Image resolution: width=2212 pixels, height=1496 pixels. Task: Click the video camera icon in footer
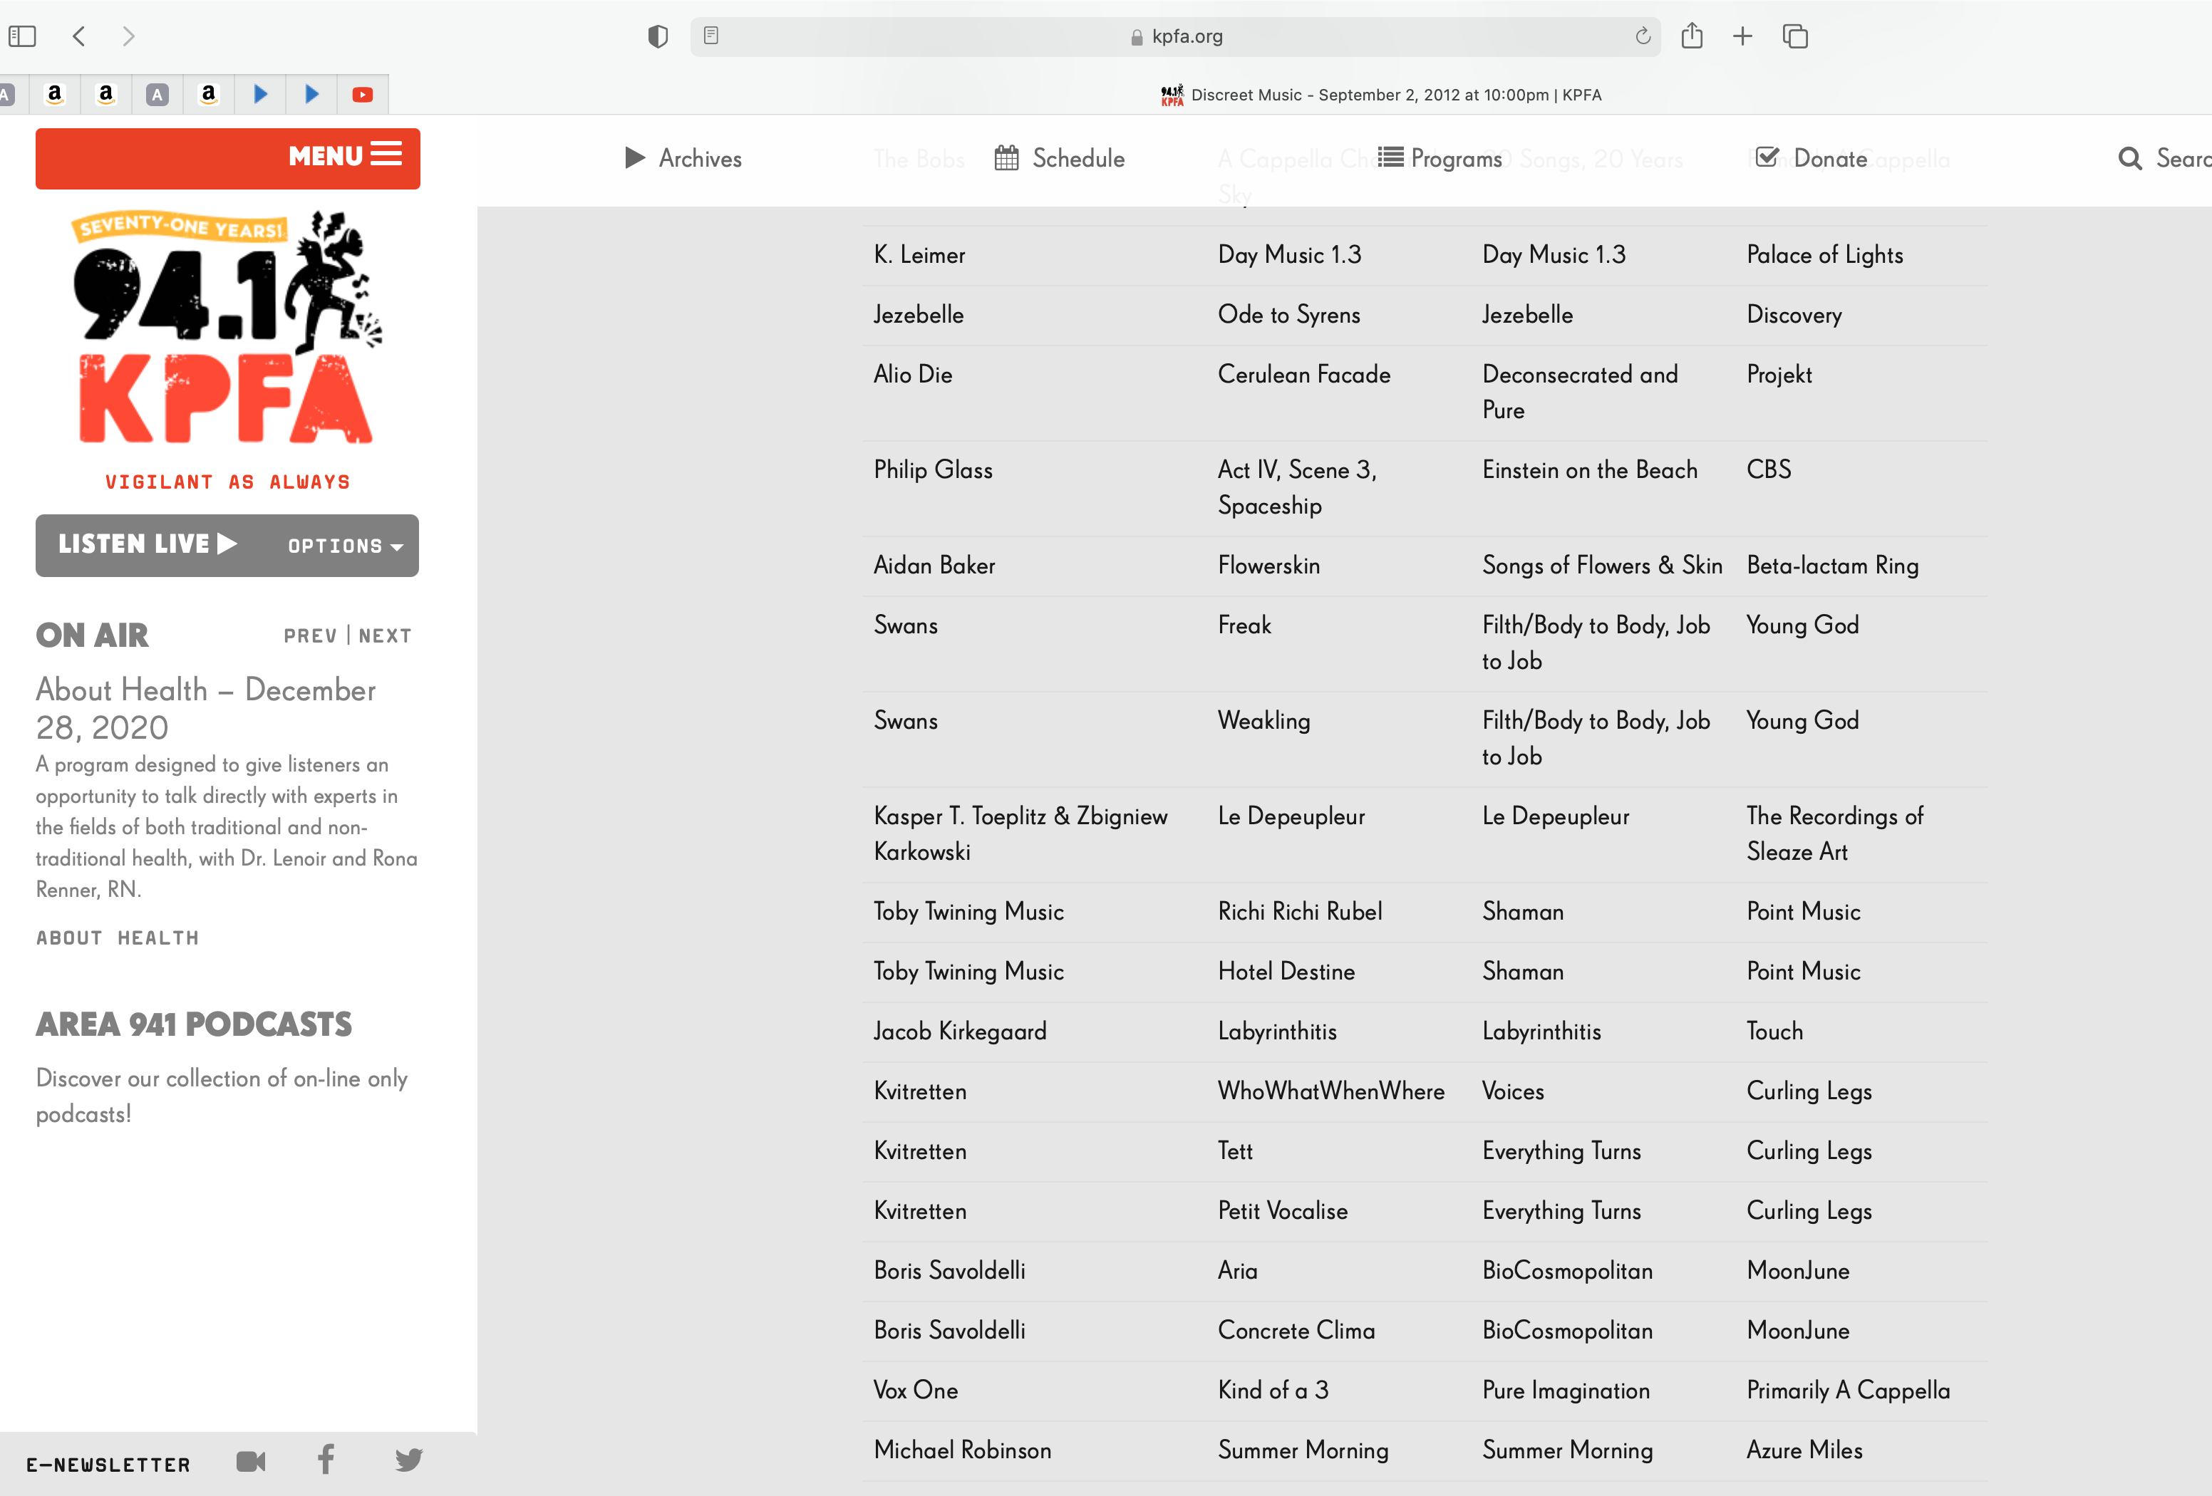[x=252, y=1461]
